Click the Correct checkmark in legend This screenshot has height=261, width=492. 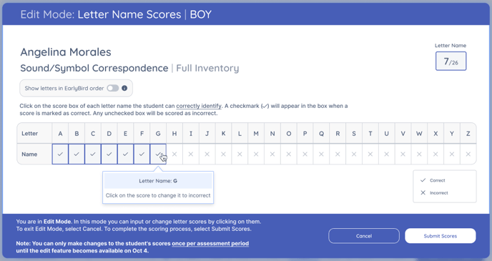[x=423, y=180]
